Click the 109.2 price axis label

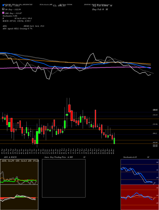[x=155, y=134]
